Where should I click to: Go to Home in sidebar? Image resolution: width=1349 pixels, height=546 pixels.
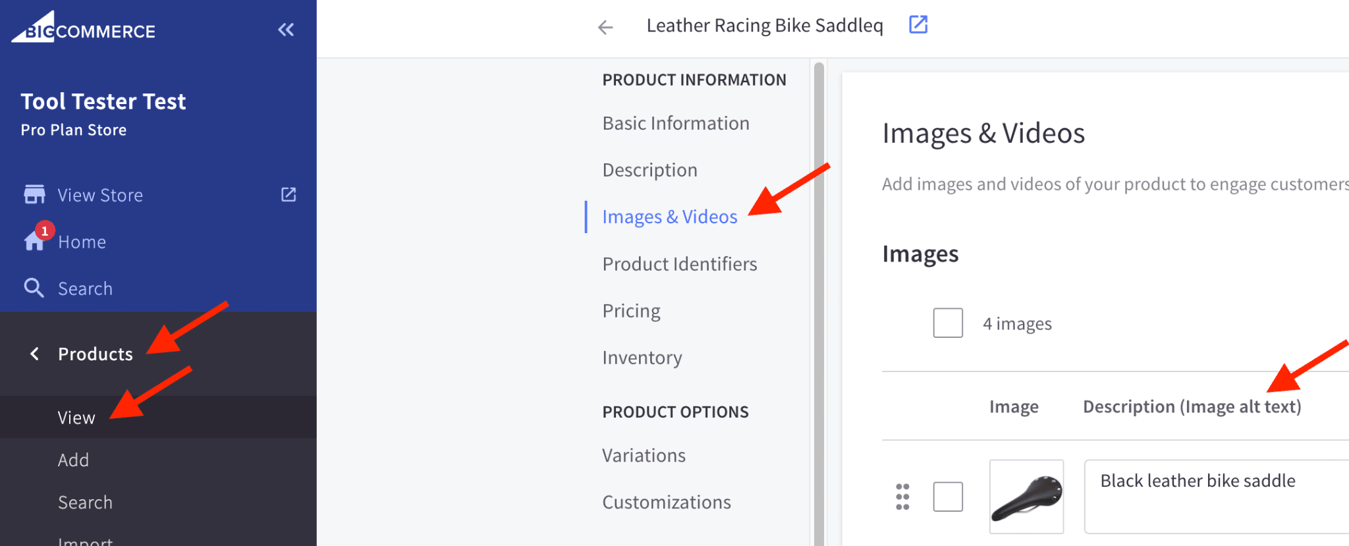(82, 242)
